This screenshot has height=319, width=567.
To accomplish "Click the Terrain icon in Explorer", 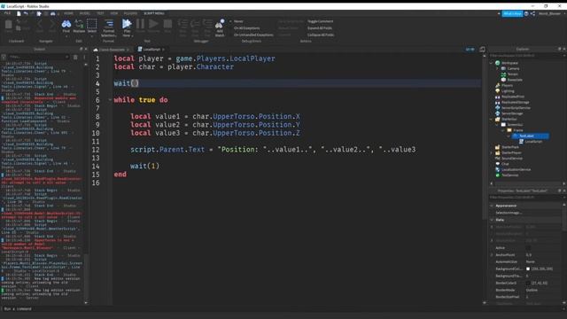I will point(503,74).
